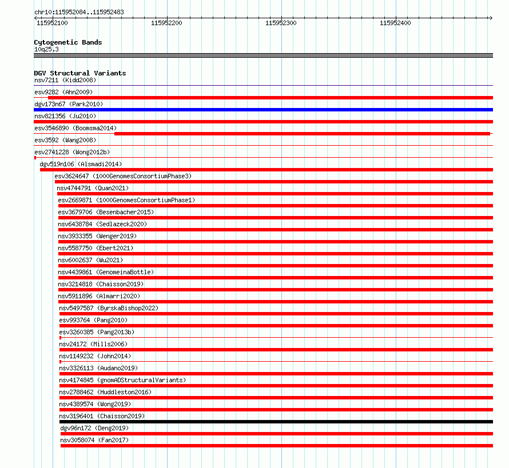Screen dimensions: 509x468
Task: Click ruler position 115952400
Action: [395, 23]
